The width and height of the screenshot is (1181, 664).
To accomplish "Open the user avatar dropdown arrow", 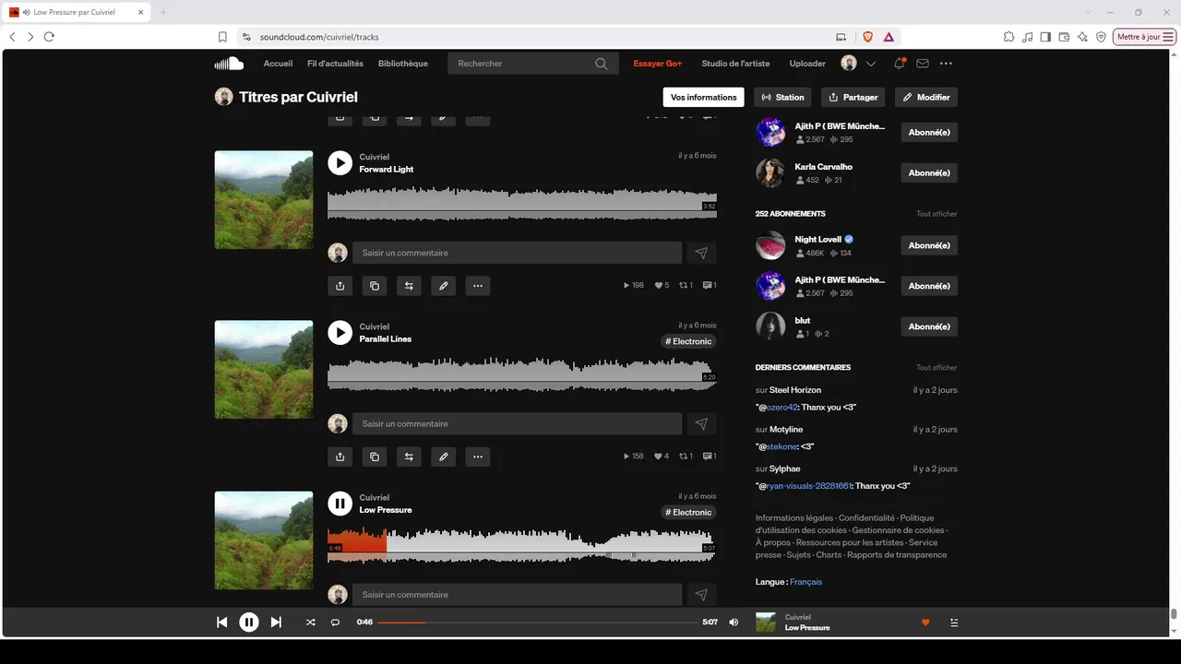I will pyautogui.click(x=871, y=64).
